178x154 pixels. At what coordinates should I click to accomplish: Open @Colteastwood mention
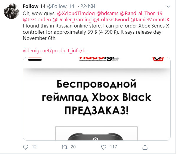(x=111, y=20)
